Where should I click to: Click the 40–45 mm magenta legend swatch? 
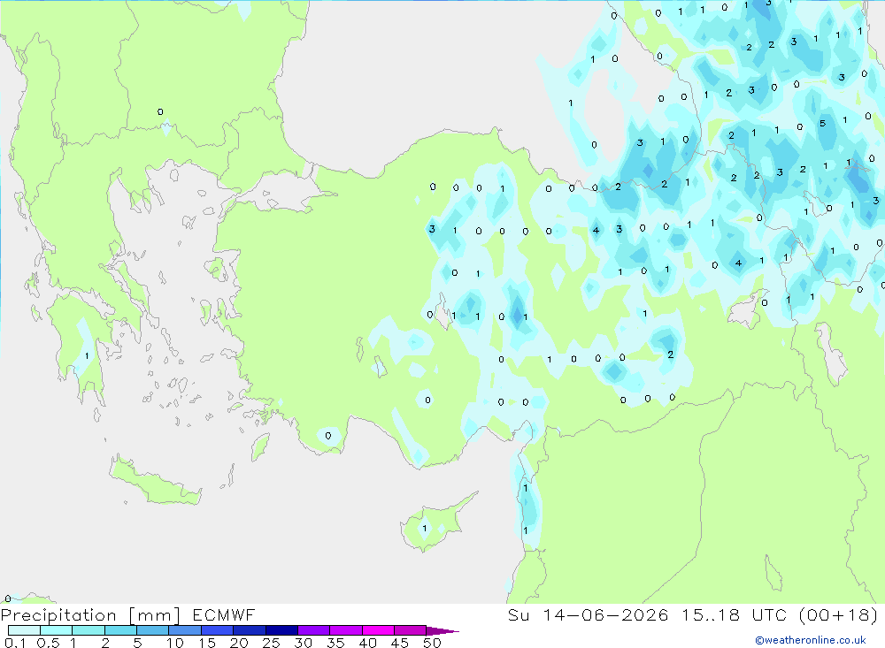coord(378,630)
